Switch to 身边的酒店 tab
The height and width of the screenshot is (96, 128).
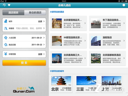(x=35, y=13)
